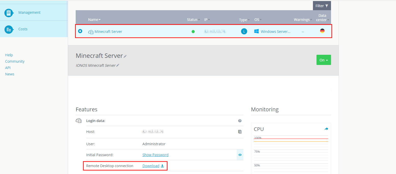The image size is (396, 174).
Task: Open the green On power dropdown
Action: pyautogui.click(x=324, y=60)
